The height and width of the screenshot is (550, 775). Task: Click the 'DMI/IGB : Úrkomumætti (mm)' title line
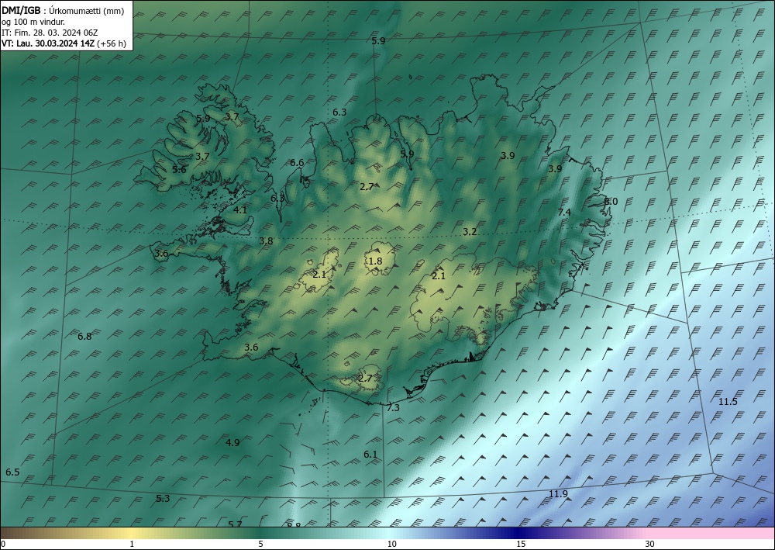click(x=63, y=11)
